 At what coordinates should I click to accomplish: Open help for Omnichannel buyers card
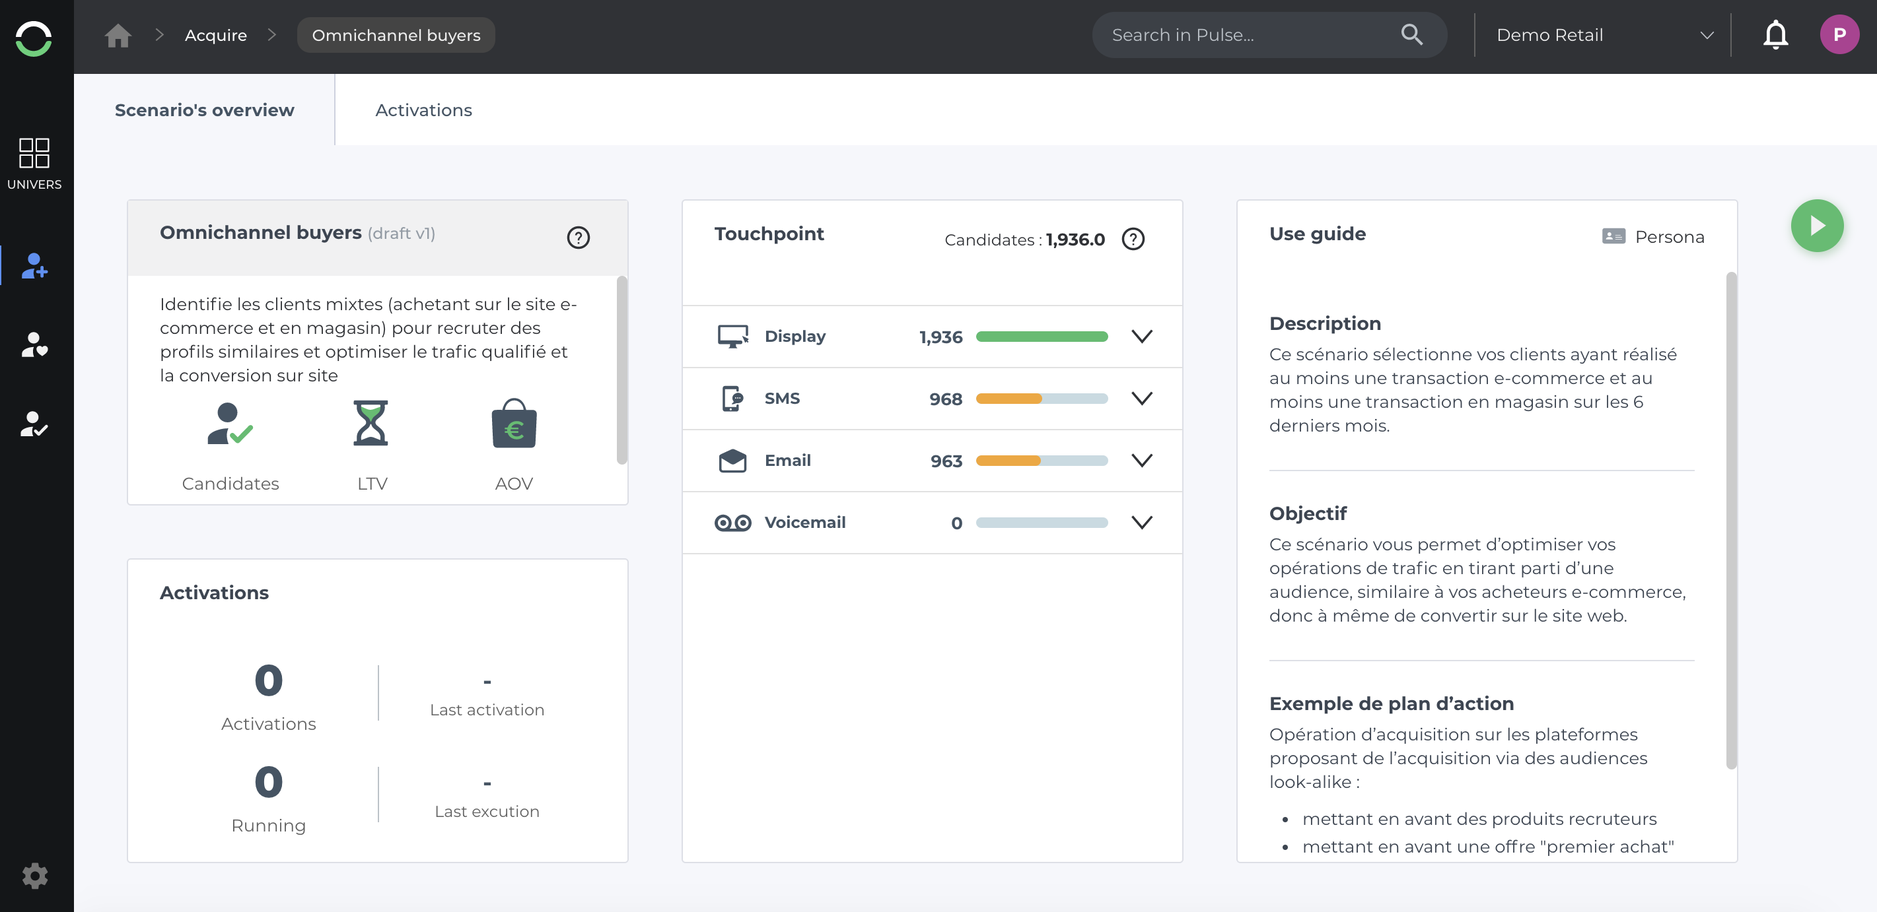(x=578, y=238)
